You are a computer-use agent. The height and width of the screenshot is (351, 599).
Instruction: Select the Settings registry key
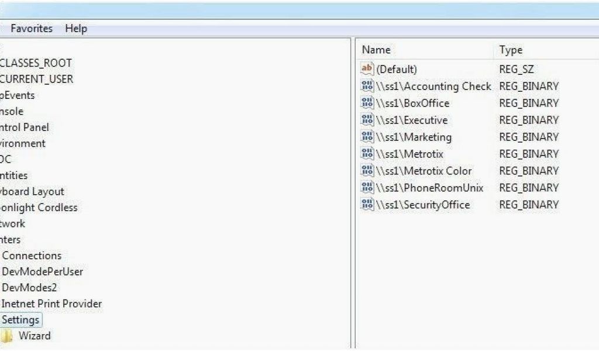coord(20,320)
